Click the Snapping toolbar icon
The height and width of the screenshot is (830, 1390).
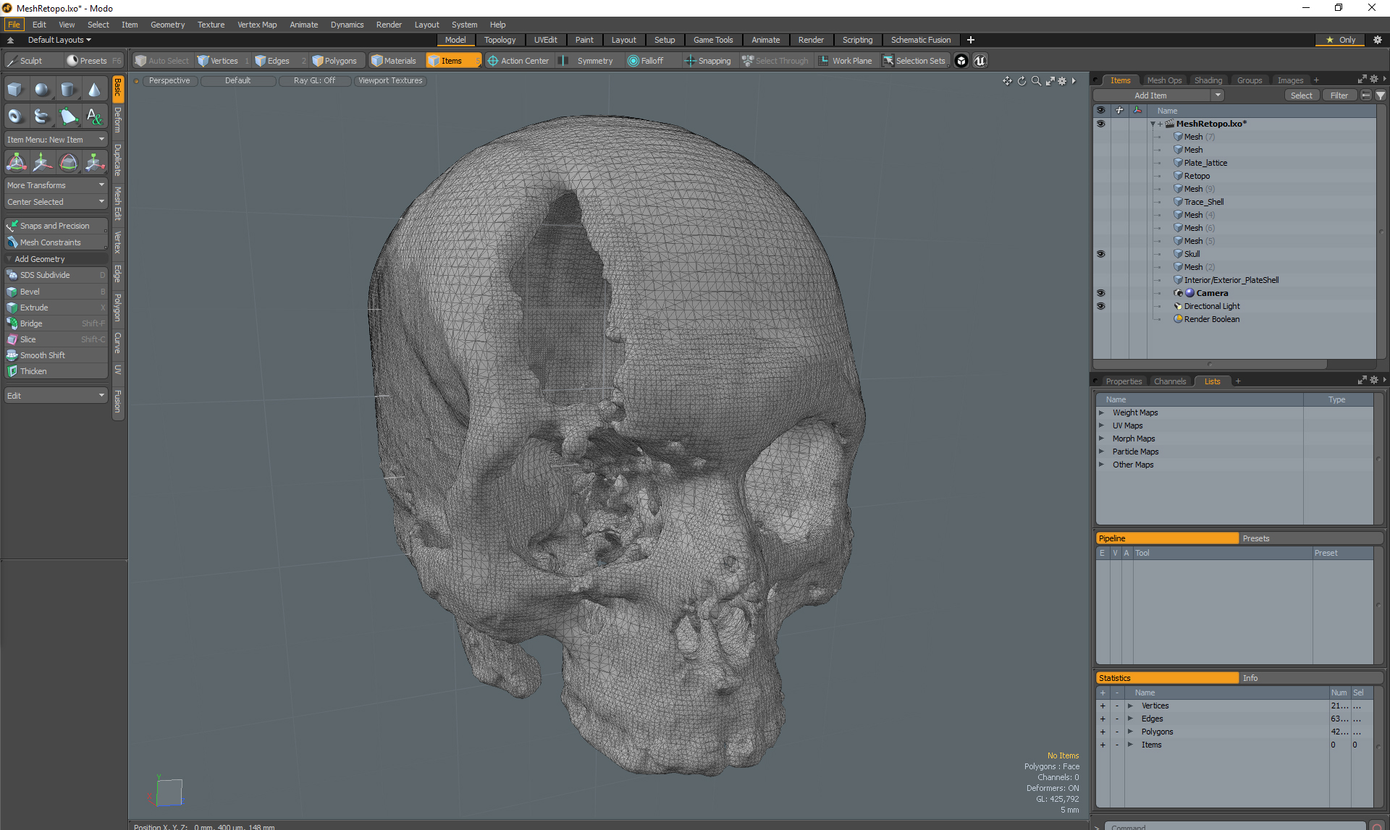707,61
